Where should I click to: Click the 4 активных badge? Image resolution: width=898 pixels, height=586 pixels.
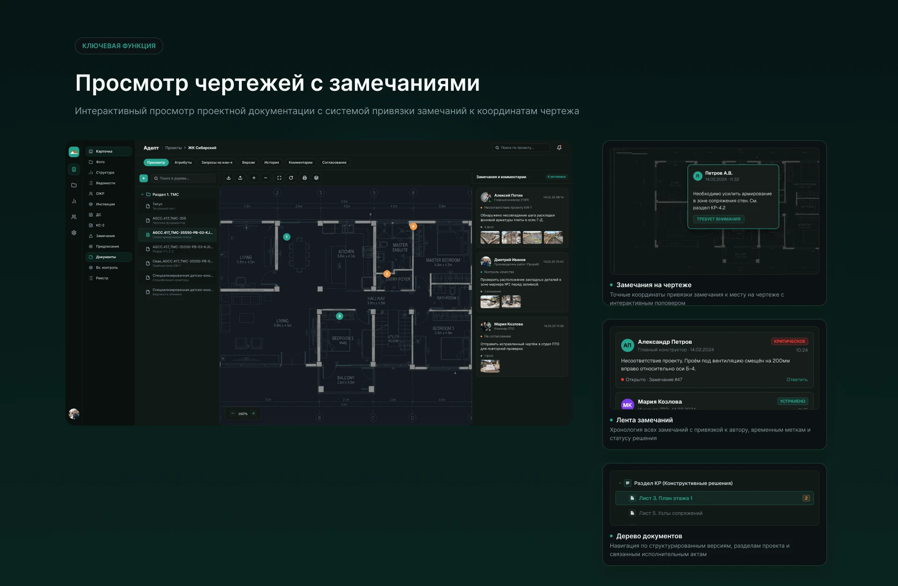pyautogui.click(x=557, y=177)
